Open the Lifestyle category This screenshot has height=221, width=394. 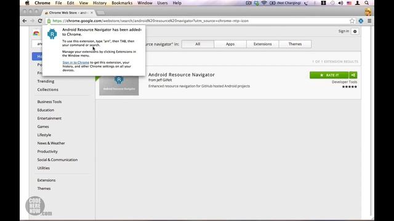tap(44, 135)
